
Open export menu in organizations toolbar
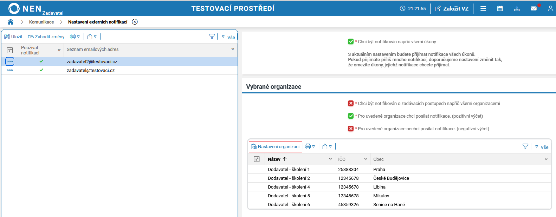327,146
